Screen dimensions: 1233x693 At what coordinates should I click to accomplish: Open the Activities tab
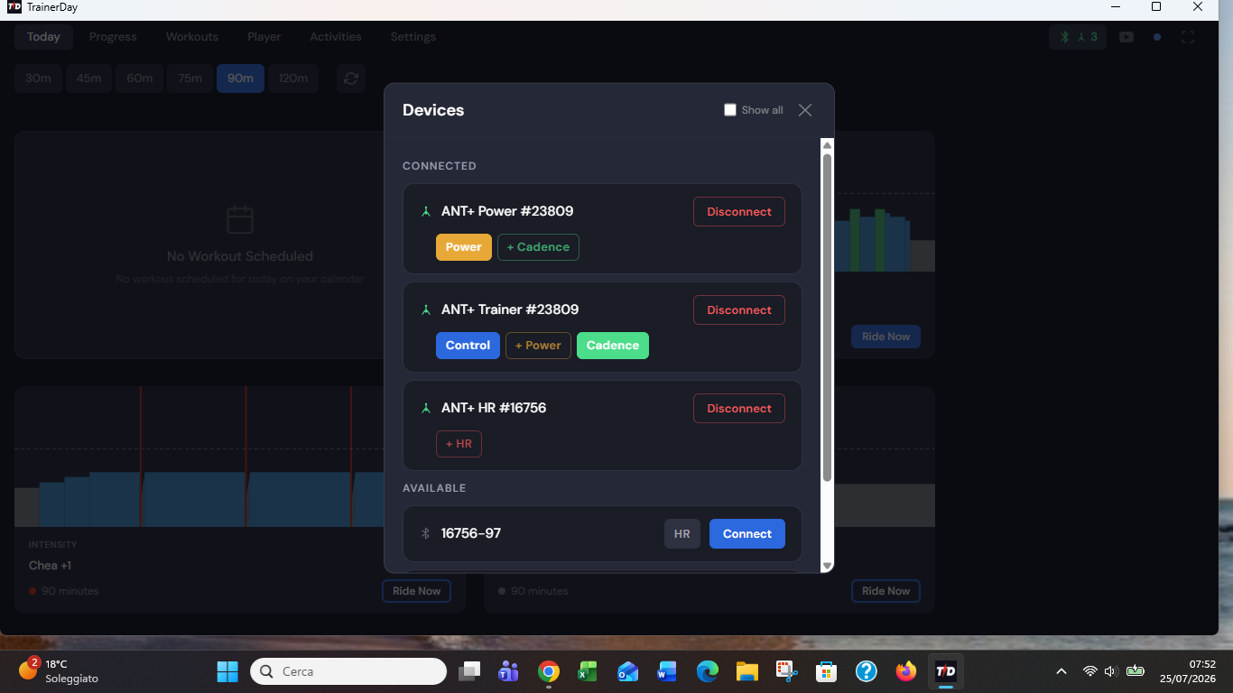pos(336,37)
